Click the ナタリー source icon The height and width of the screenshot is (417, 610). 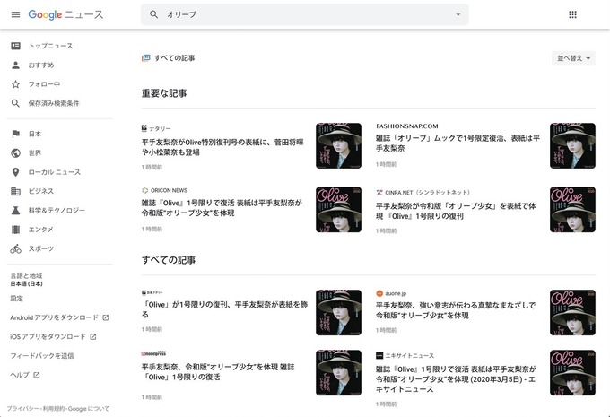click(x=144, y=128)
